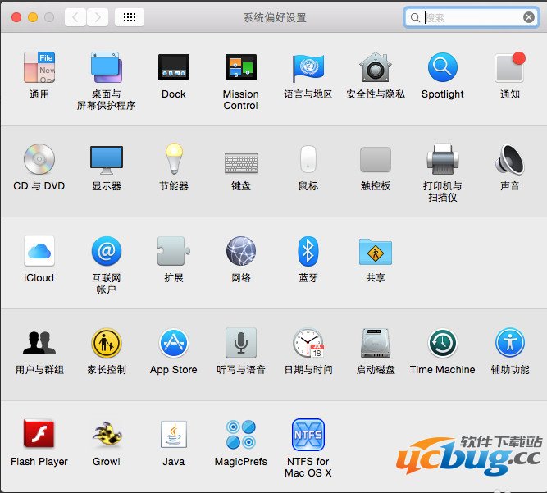Open 安全性与隐私 settings

click(375, 68)
